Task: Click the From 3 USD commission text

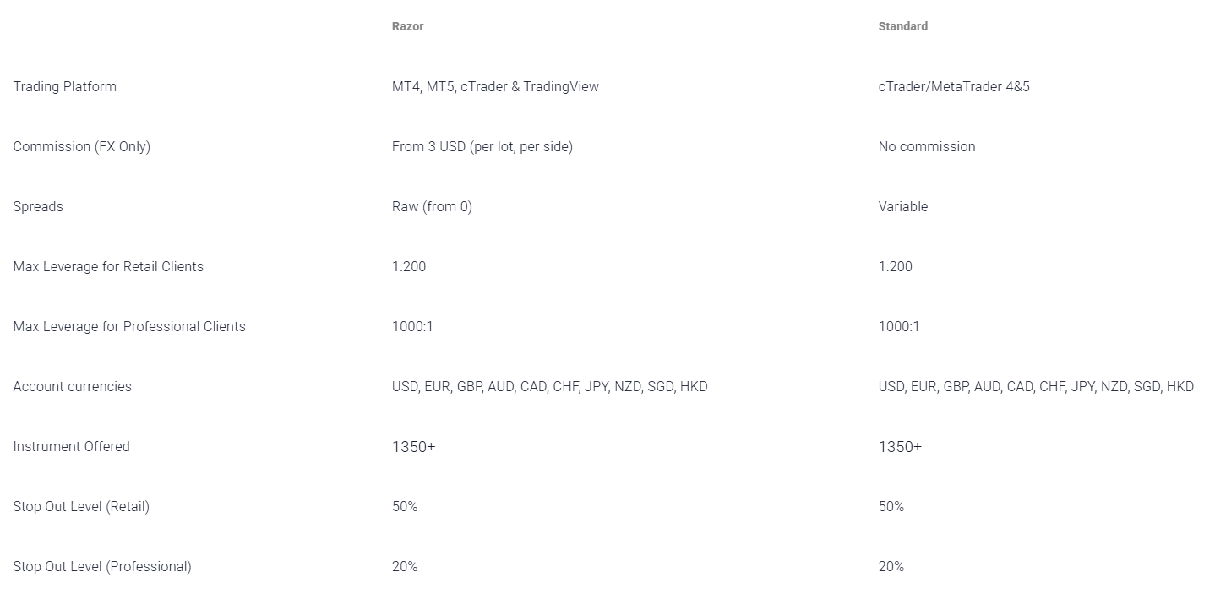Action: tap(482, 146)
